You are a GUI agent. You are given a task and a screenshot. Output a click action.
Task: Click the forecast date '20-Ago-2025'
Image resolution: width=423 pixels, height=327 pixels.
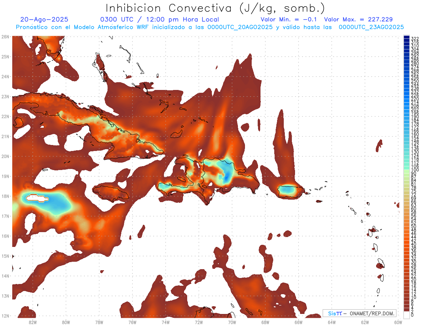tap(44, 19)
